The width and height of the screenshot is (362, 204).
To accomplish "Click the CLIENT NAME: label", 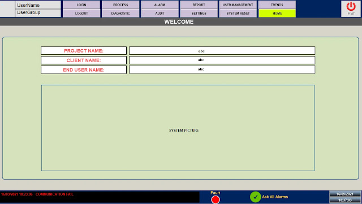I will 84,60.
